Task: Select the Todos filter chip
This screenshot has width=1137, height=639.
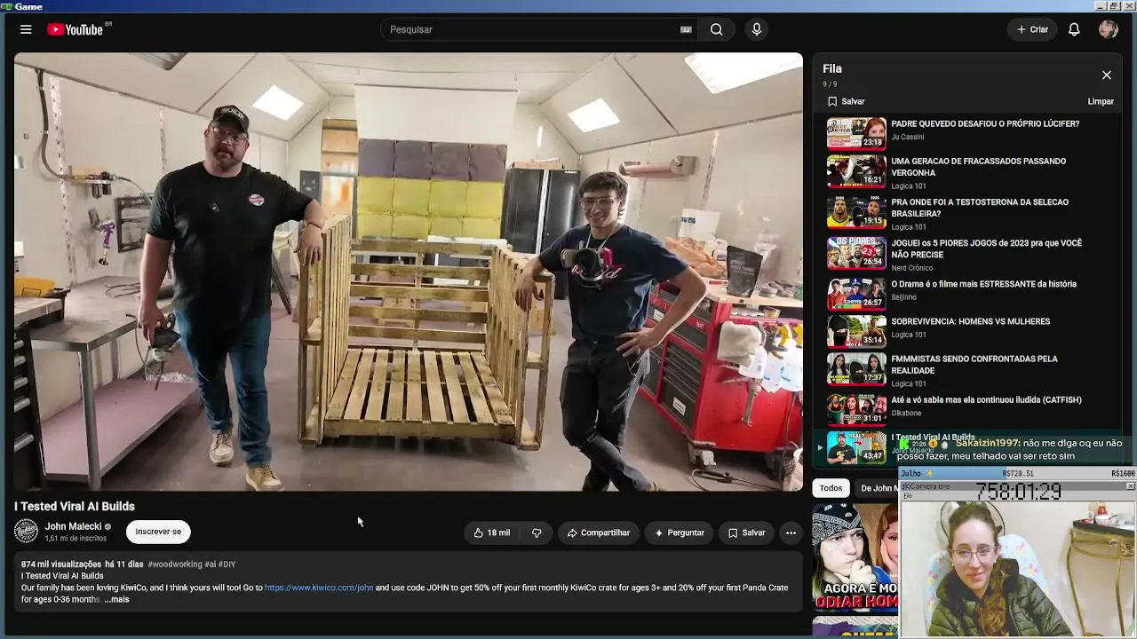Action: [831, 488]
